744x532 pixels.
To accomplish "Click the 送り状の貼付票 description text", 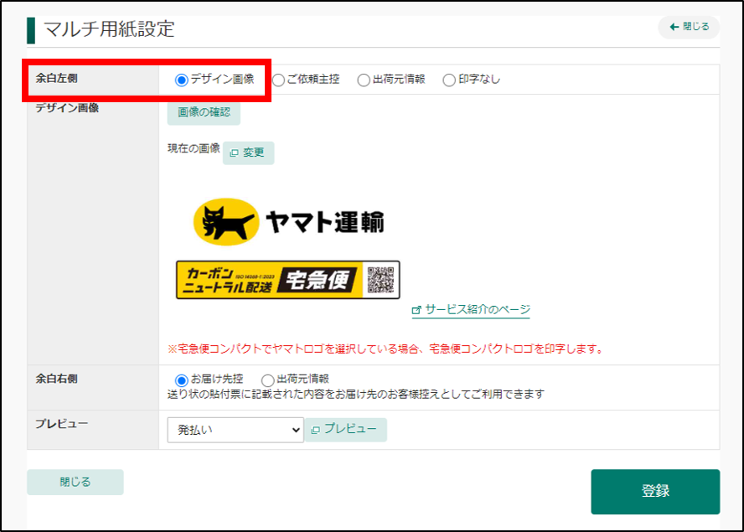I will [356, 394].
